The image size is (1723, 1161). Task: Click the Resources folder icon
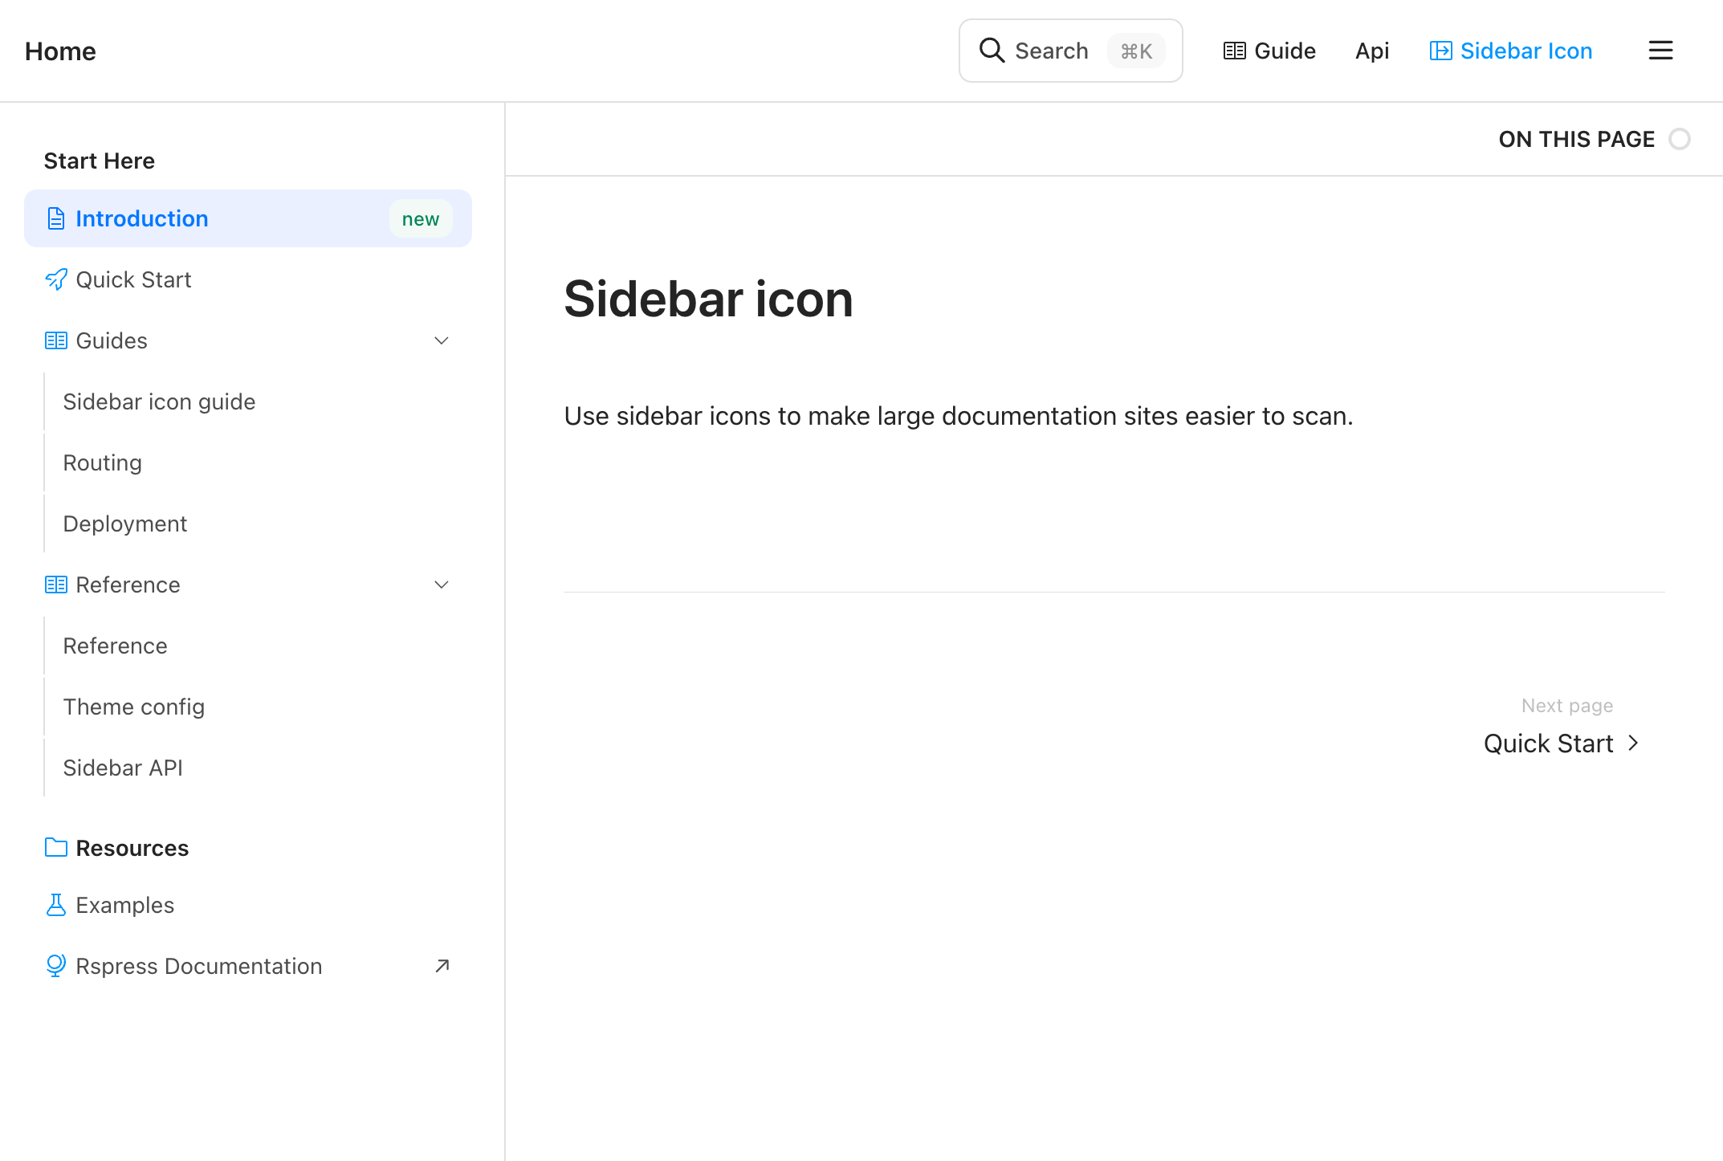pyautogui.click(x=55, y=847)
